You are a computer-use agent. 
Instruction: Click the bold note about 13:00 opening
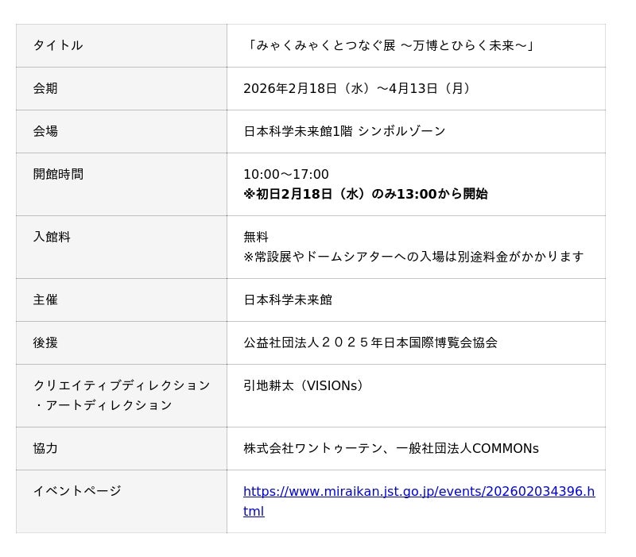point(366,194)
